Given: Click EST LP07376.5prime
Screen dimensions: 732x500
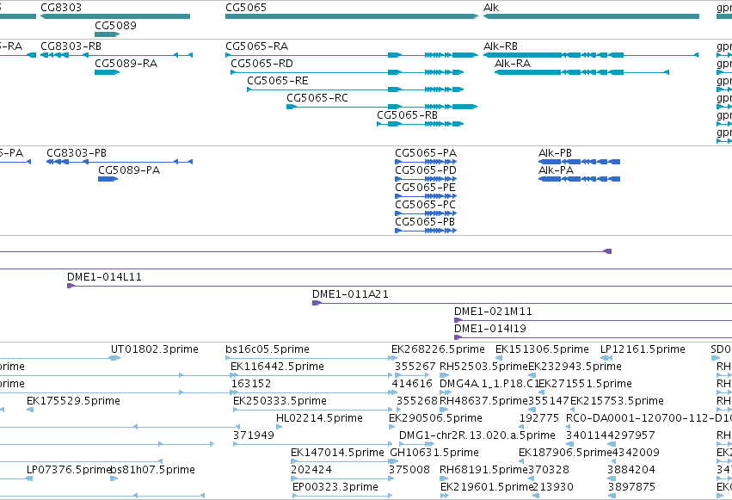Looking at the screenshot, I should click(x=69, y=470).
